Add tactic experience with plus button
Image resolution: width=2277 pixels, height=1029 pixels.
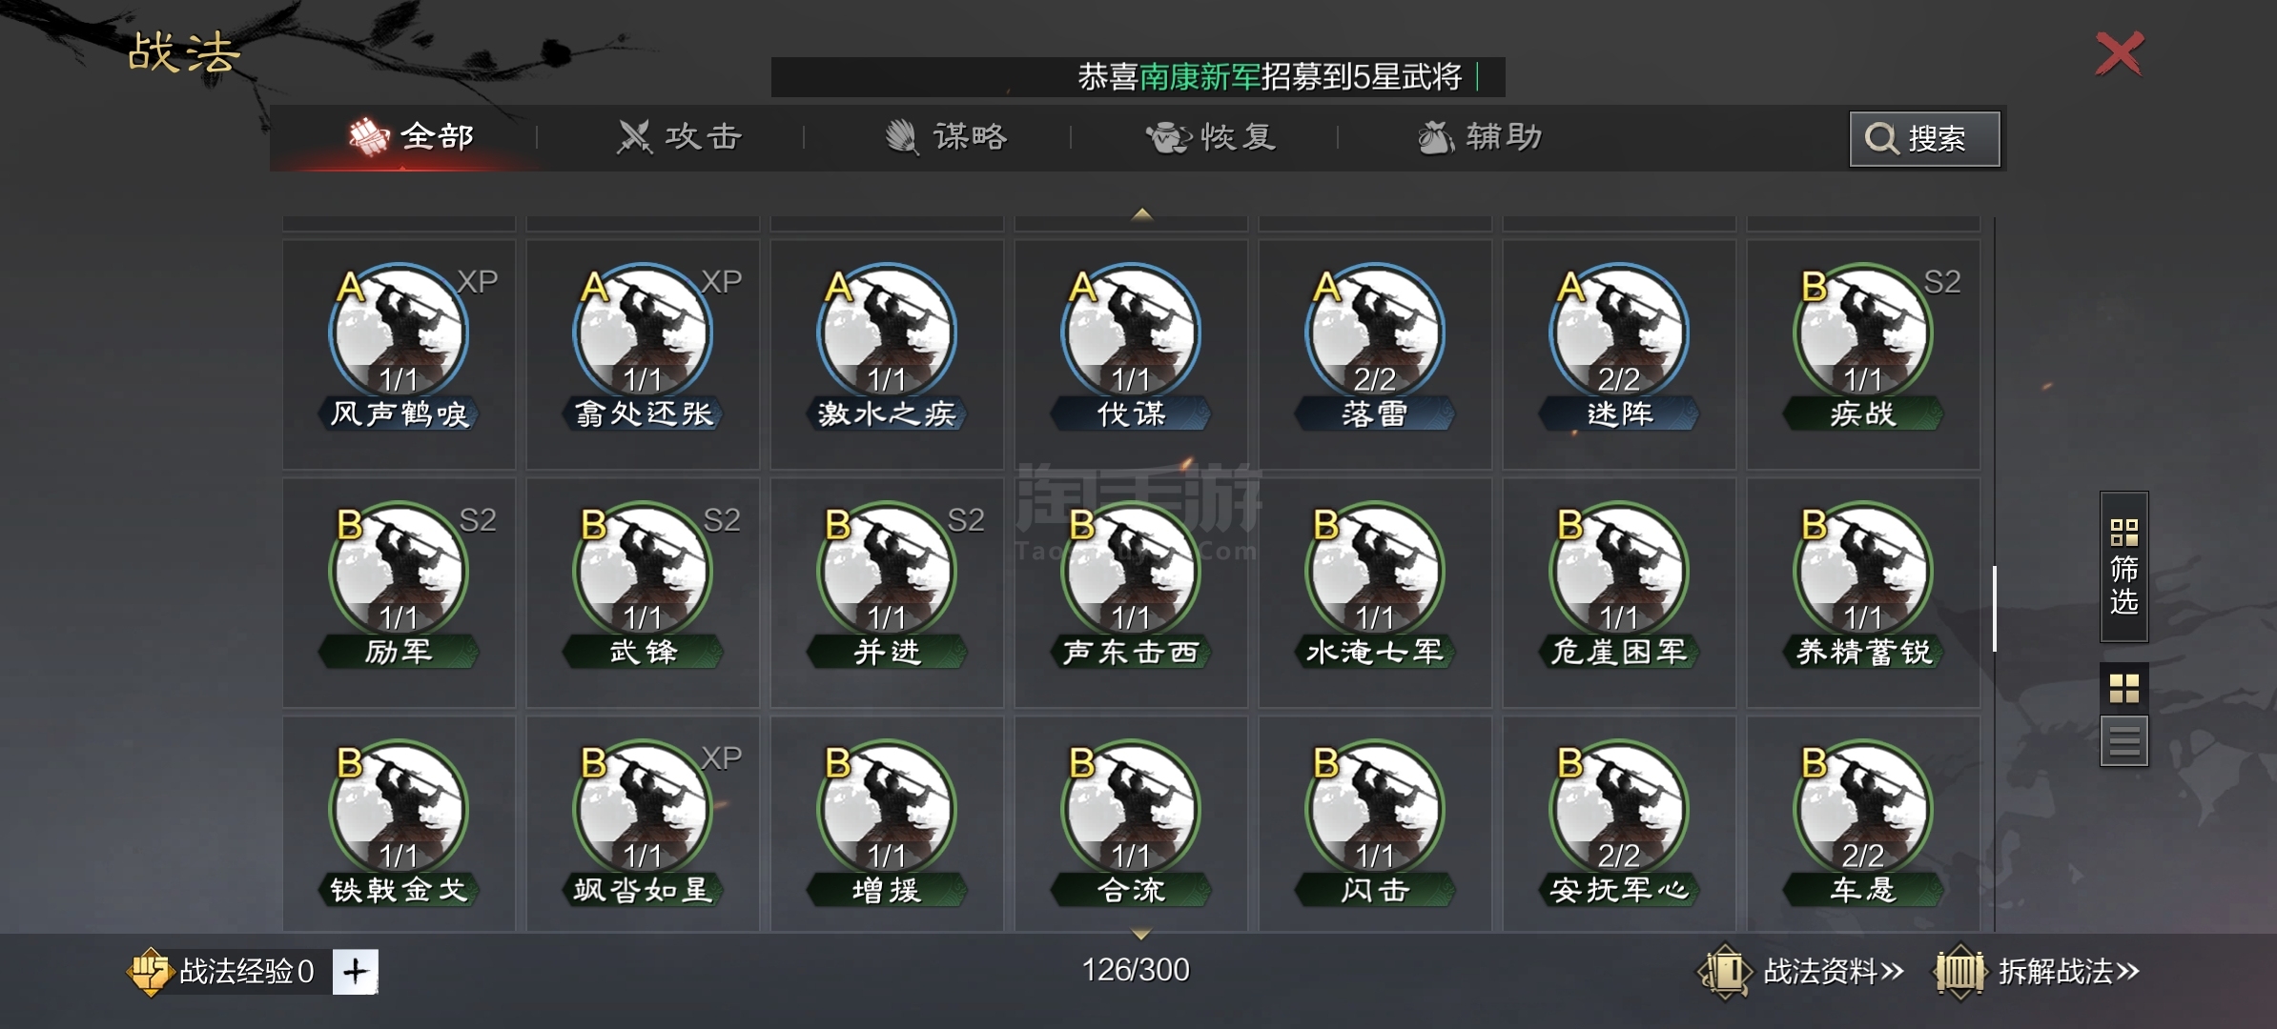[356, 972]
